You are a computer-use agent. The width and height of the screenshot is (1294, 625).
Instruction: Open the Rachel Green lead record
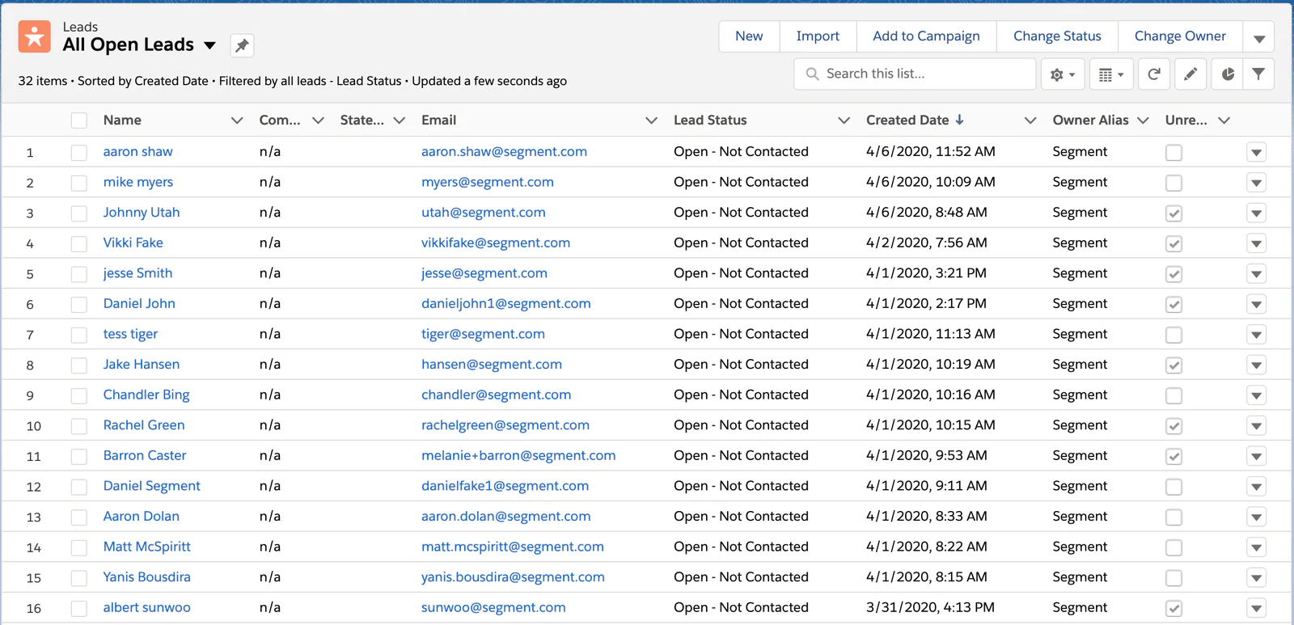tap(144, 425)
